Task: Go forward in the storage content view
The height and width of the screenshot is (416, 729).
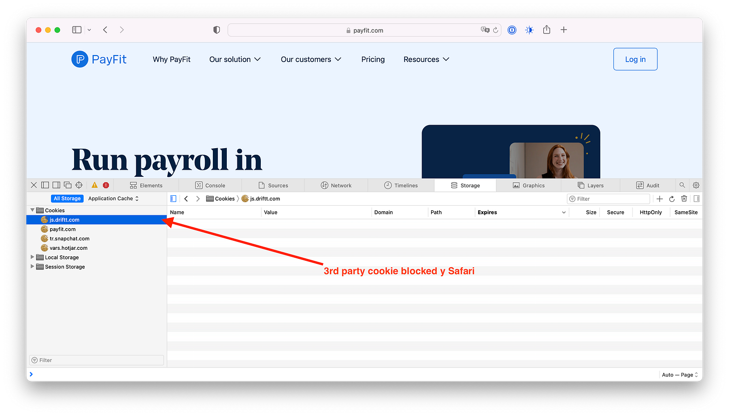Action: click(198, 199)
